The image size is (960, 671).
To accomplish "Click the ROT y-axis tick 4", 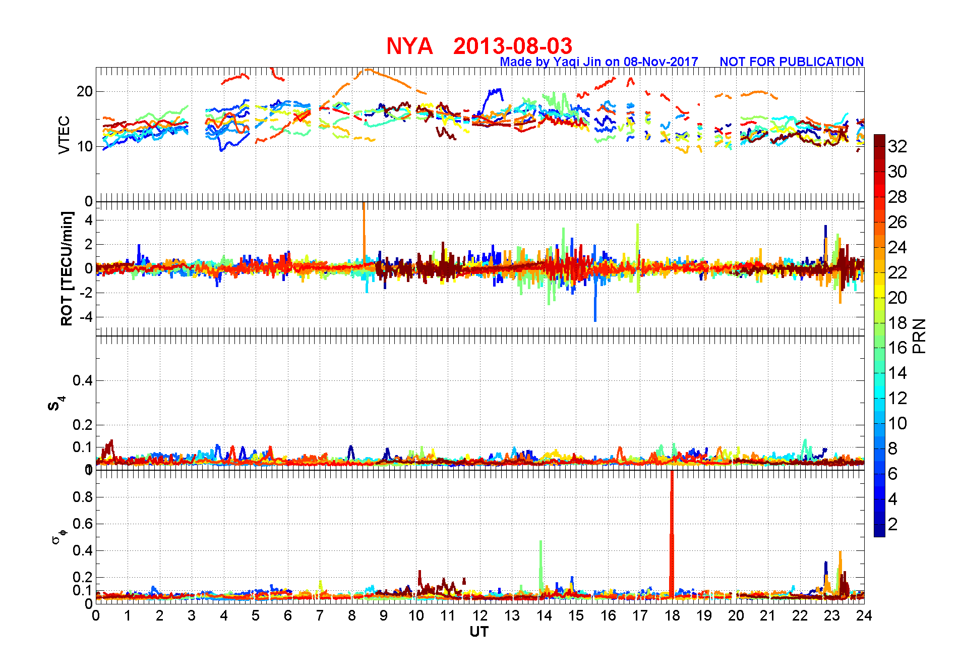I will 89,220.
